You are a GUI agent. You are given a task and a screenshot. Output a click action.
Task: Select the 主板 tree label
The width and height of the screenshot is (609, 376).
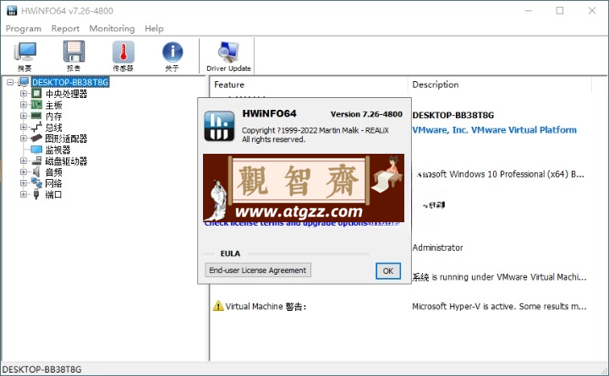click(53, 105)
